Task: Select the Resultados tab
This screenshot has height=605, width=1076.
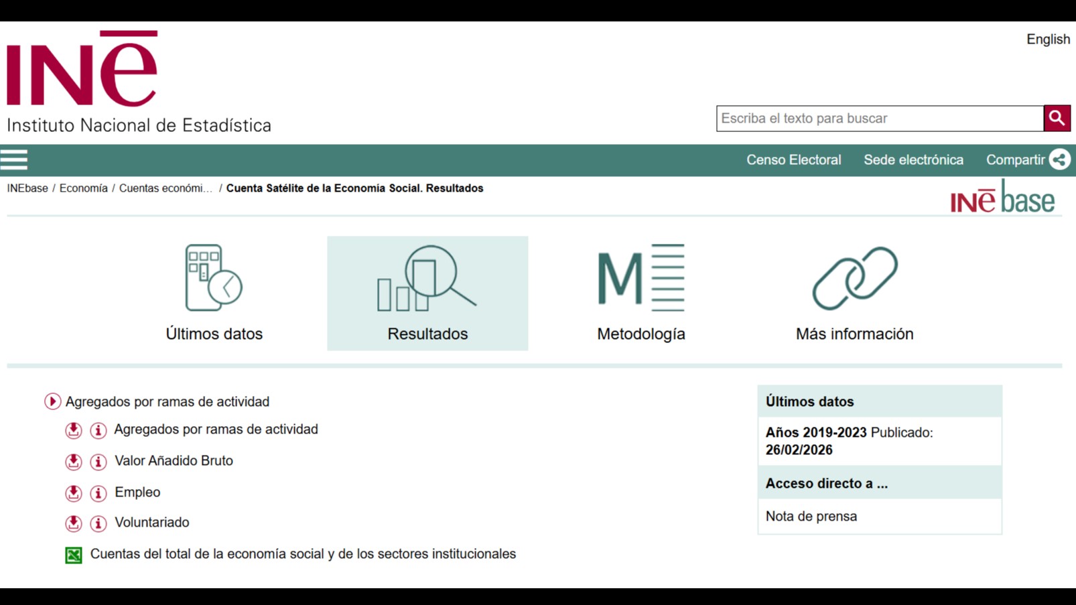Action: pos(427,293)
